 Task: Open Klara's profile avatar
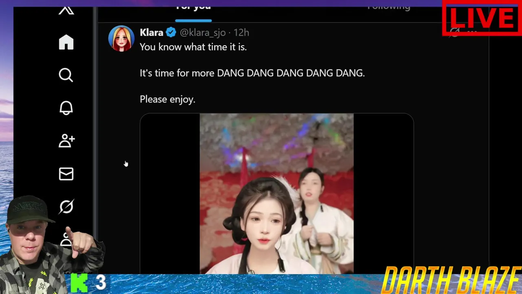click(121, 38)
